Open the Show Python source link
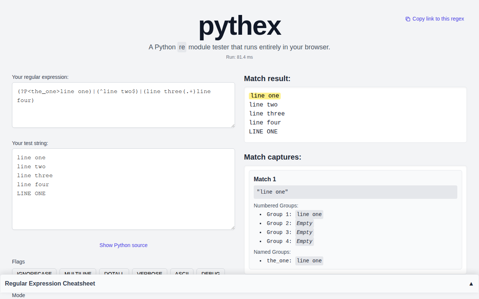Viewport: 479px width, 299px height. click(123, 245)
